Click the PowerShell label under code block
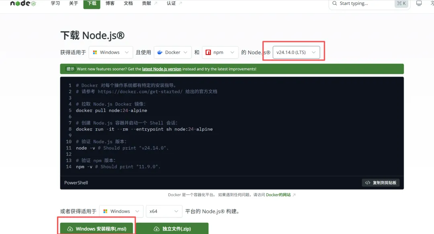Screen dimensions: 434x234 point(76,183)
